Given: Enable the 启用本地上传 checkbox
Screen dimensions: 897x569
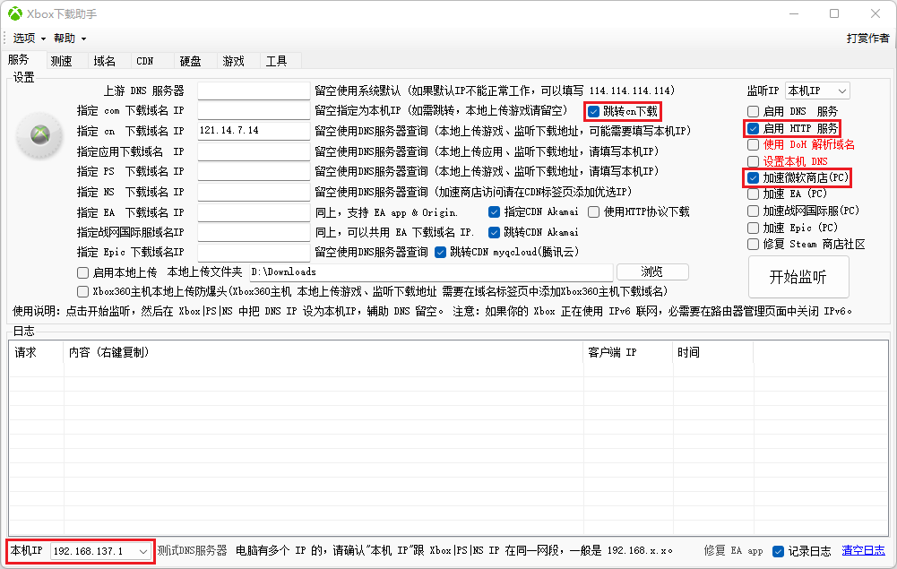Looking at the screenshot, I should [x=83, y=272].
